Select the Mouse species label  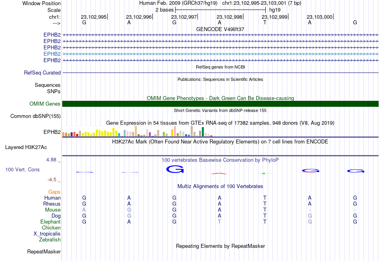pos(53,210)
